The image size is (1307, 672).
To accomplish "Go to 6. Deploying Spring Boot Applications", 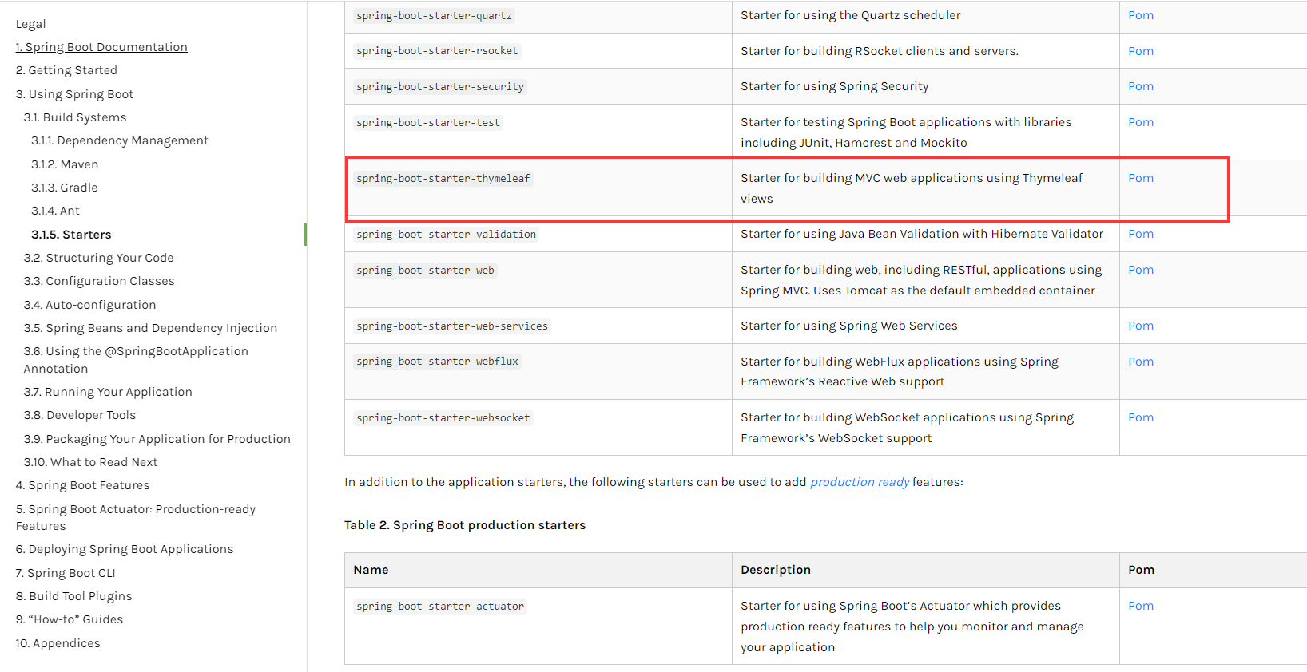I will [x=125, y=549].
